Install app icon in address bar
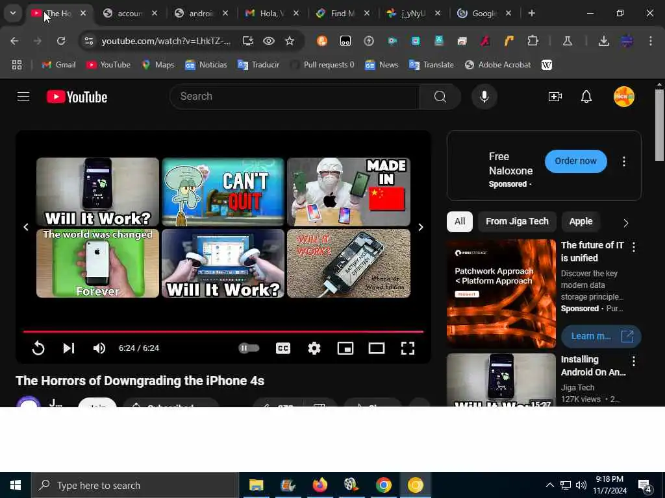 click(247, 41)
